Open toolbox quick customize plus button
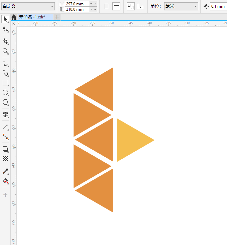 [5, 195]
